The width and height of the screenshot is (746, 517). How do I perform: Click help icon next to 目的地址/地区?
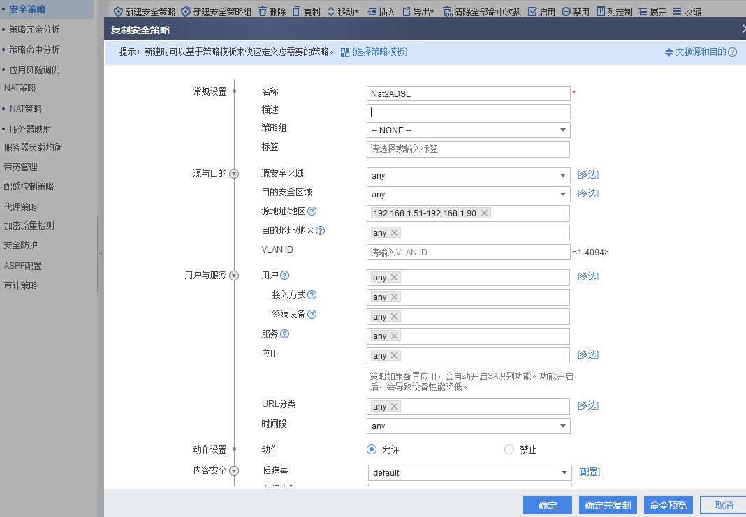point(320,230)
